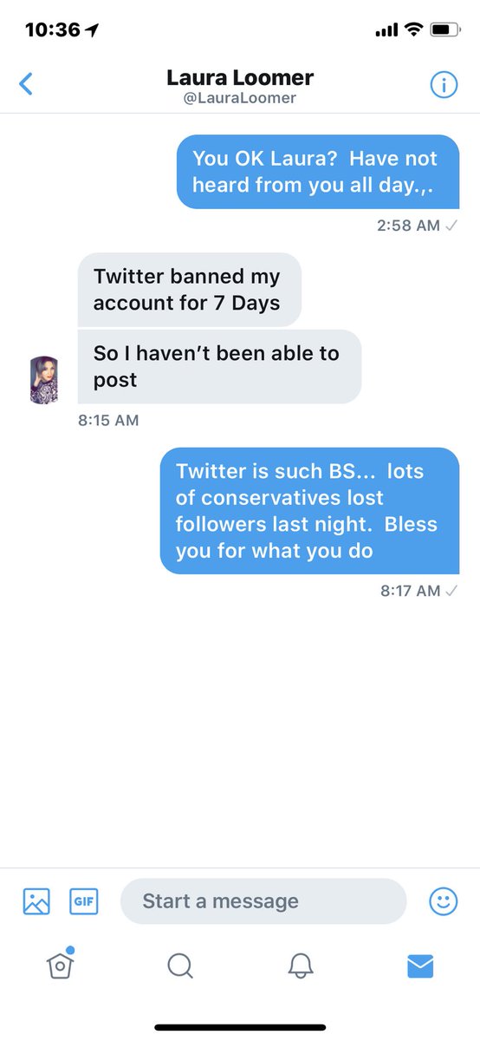The height and width of the screenshot is (1041, 480).
Task: Open Laura Loomer conversation title
Action: tap(240, 77)
